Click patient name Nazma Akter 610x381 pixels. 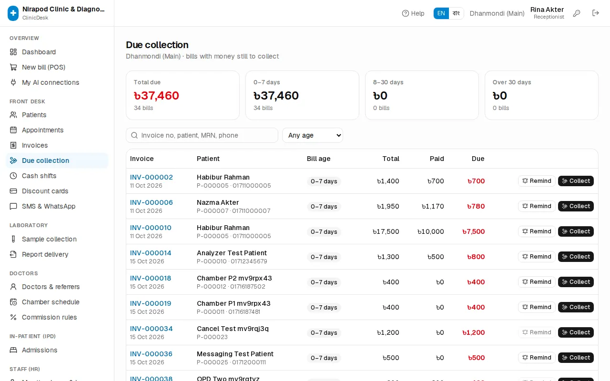[x=218, y=202]
